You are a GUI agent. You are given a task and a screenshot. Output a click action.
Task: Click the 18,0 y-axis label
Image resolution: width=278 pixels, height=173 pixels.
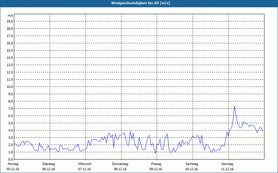pyautogui.click(x=10, y=29)
